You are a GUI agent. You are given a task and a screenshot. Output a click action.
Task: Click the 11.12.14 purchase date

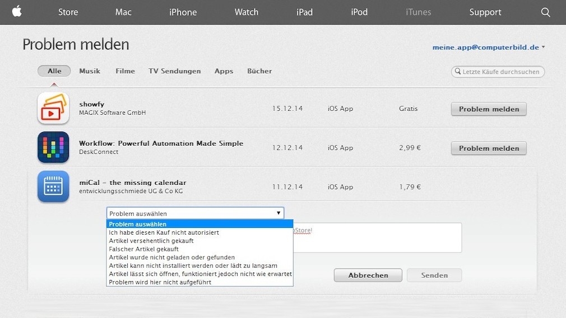[287, 187]
